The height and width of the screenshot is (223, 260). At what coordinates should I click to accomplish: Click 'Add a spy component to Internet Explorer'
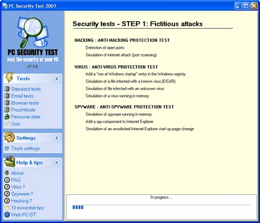tap(120, 122)
